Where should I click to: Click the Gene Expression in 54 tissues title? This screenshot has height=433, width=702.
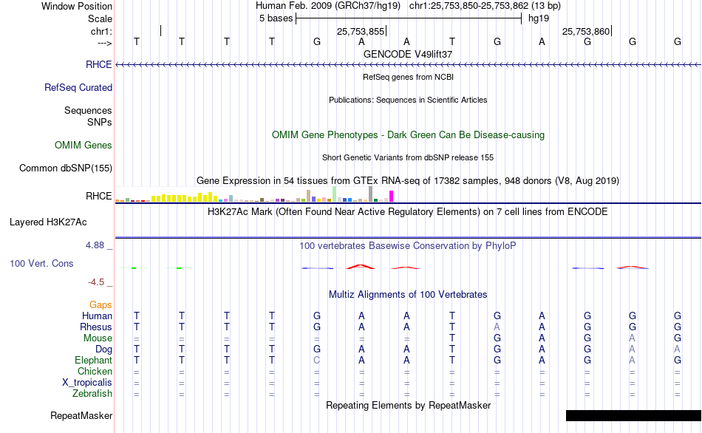(x=408, y=181)
